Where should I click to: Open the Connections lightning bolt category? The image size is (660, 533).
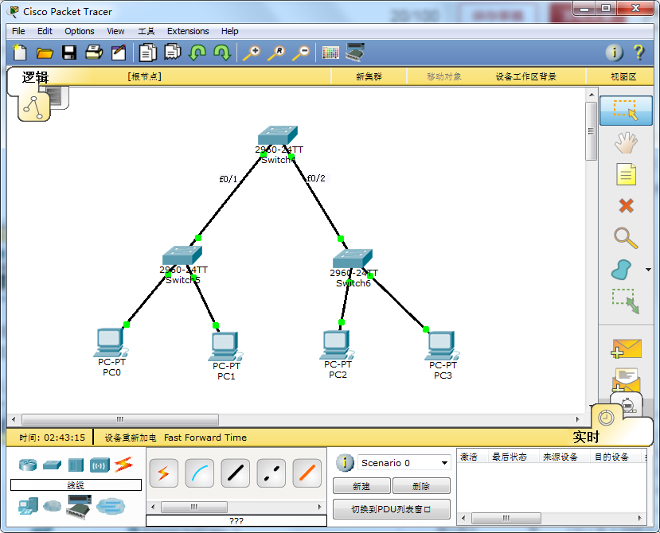pyautogui.click(x=123, y=465)
